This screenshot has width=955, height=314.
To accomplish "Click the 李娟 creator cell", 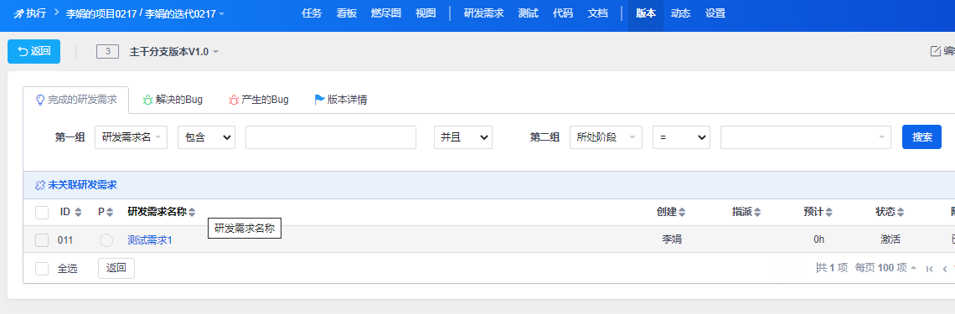I will [x=672, y=239].
